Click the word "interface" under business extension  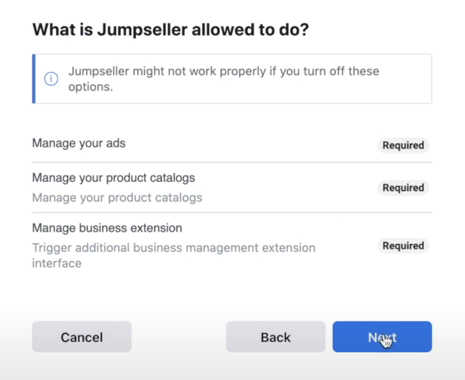56,263
